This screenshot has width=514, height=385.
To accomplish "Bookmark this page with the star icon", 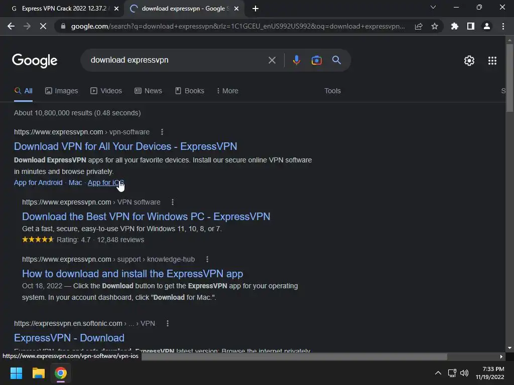I will click(x=435, y=26).
